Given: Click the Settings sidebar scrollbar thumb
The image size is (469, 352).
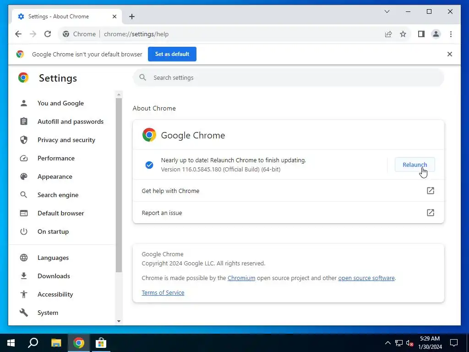Looking at the screenshot, I should tap(119, 185).
